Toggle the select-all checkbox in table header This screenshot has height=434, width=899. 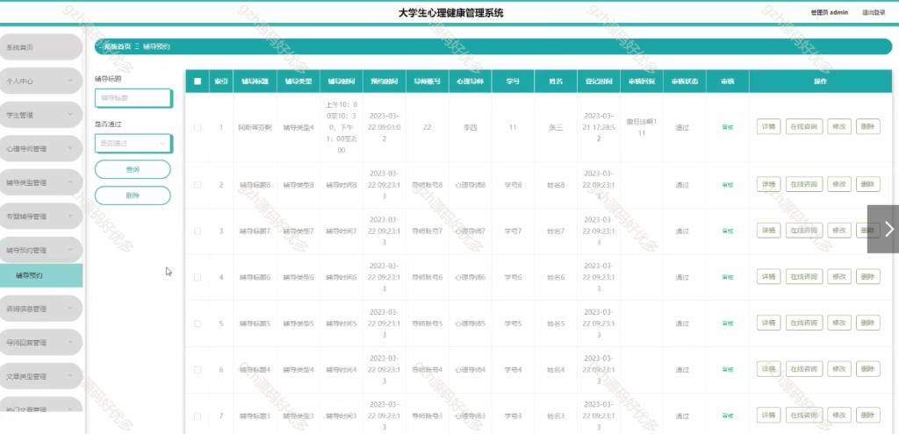pyautogui.click(x=198, y=82)
